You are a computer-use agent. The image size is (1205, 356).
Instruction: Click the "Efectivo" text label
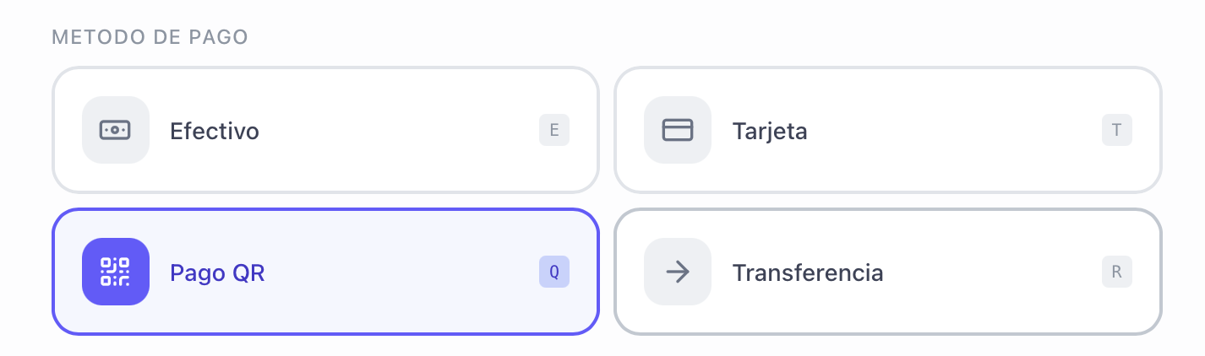(215, 131)
